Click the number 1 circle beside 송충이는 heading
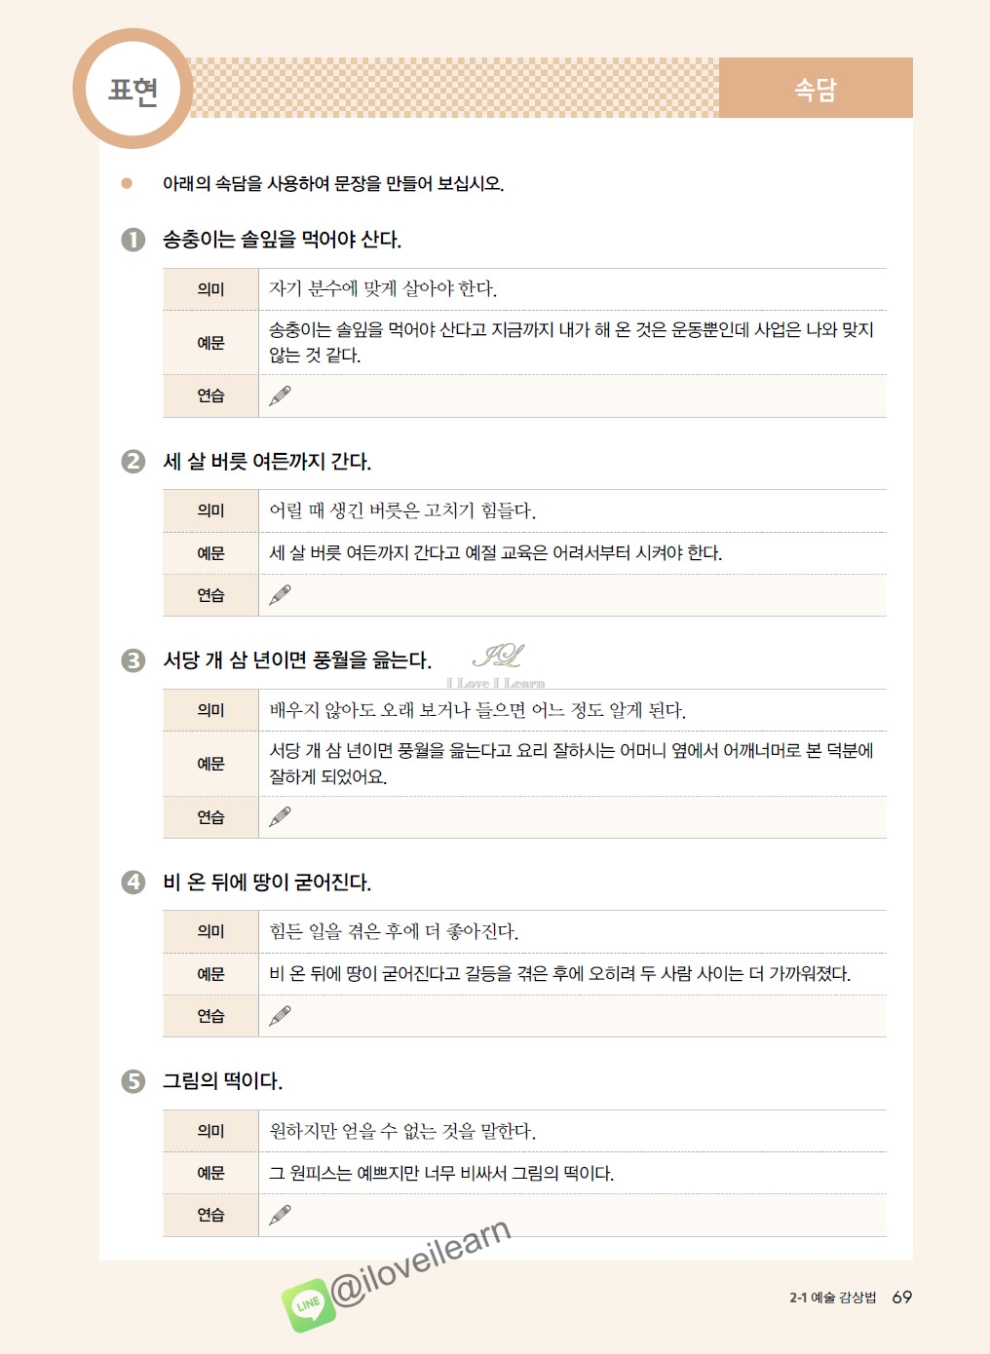This screenshot has width=990, height=1354. (133, 240)
